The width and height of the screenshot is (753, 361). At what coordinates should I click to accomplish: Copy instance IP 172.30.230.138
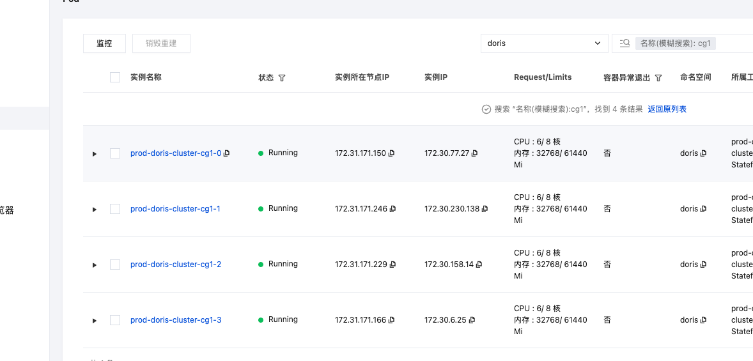(485, 209)
